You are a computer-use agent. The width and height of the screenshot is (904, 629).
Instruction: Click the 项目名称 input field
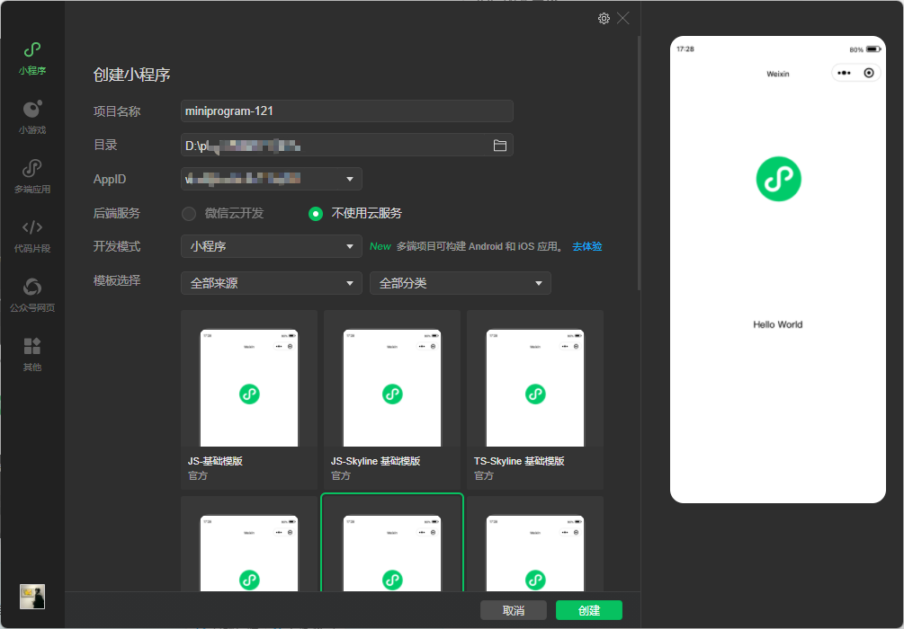pyautogui.click(x=347, y=111)
